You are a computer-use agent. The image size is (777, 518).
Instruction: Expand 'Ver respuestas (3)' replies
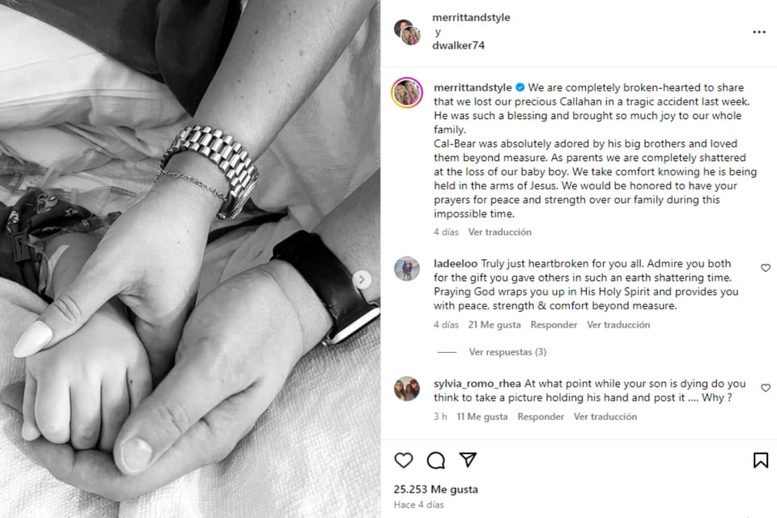click(507, 352)
